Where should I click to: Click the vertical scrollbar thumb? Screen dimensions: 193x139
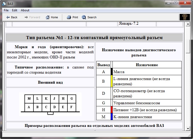click(x=188, y=46)
